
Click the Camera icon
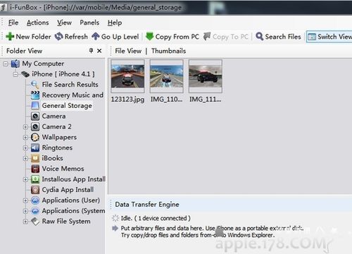pyautogui.click(x=35, y=116)
